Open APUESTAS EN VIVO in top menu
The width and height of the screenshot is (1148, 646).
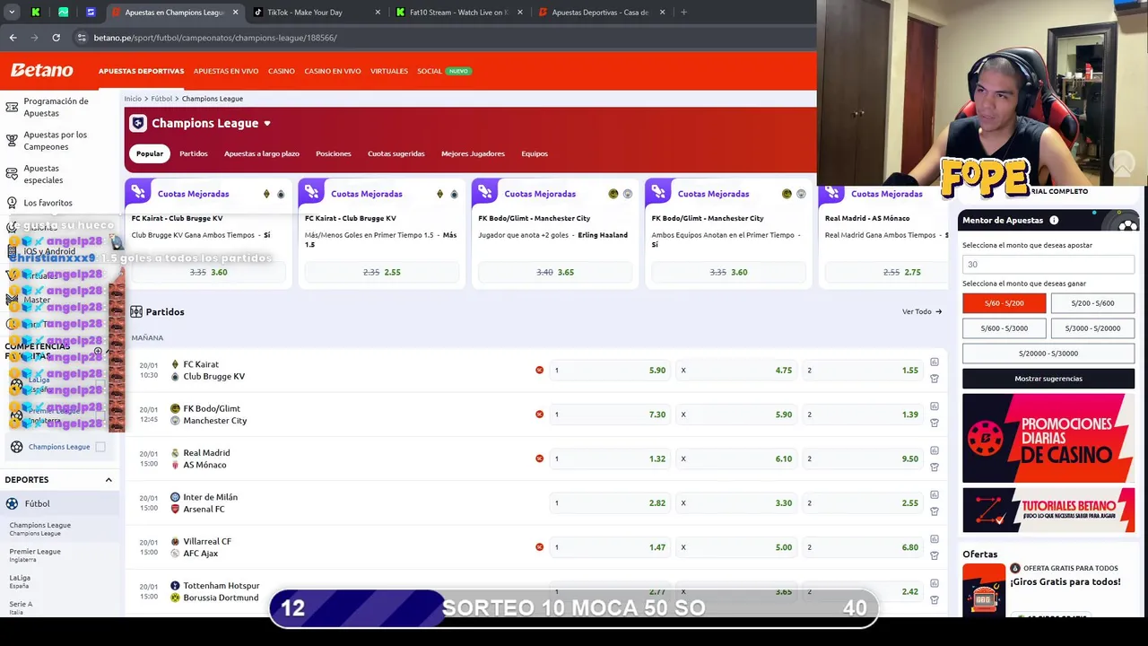[x=226, y=71]
